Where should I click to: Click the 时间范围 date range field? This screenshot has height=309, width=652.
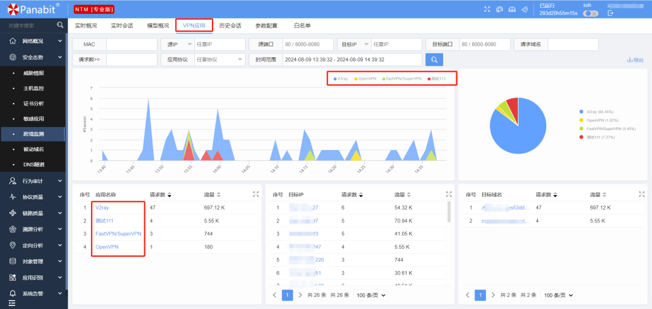(x=352, y=59)
